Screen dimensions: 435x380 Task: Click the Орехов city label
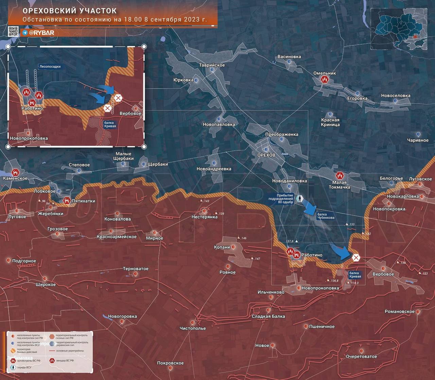coord(266,155)
